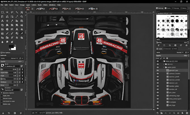The image size is (190, 115).
Task: Select the Gradient tool
Action: [2, 34]
